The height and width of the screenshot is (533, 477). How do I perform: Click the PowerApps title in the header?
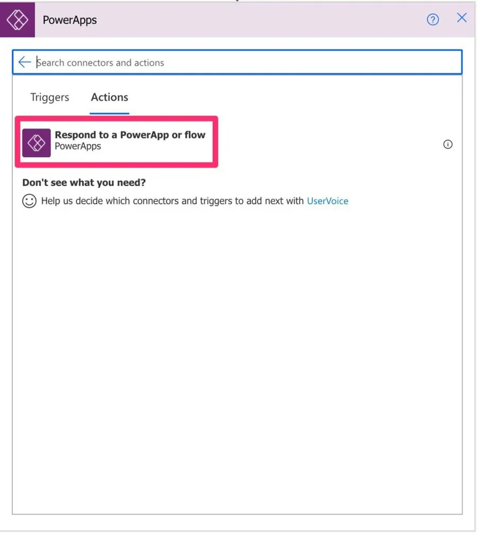[x=69, y=21]
